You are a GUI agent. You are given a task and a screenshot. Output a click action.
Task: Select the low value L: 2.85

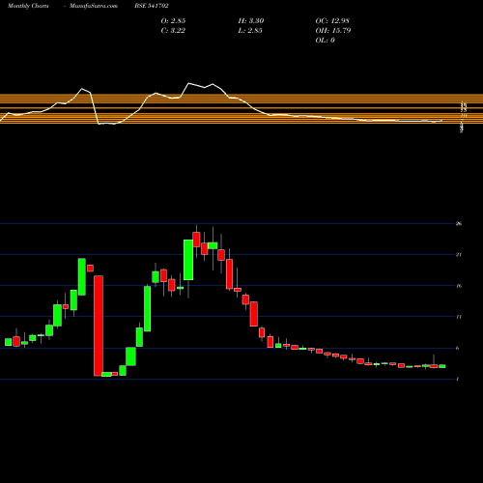[250, 31]
